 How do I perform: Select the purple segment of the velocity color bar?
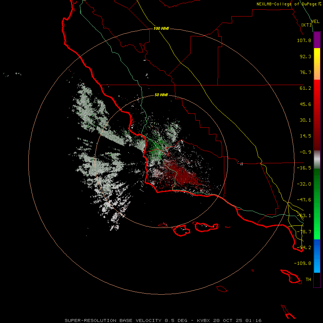click(317, 40)
